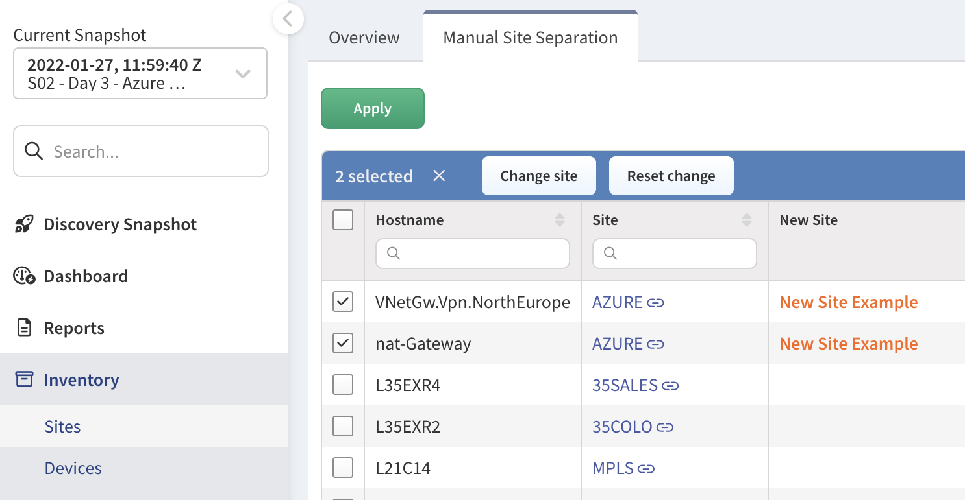Clear selection with the X icon
Viewport: 965px width, 500px height.
439,176
